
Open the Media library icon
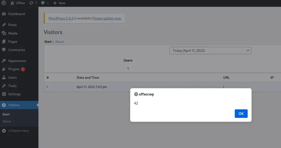click(x=4, y=33)
